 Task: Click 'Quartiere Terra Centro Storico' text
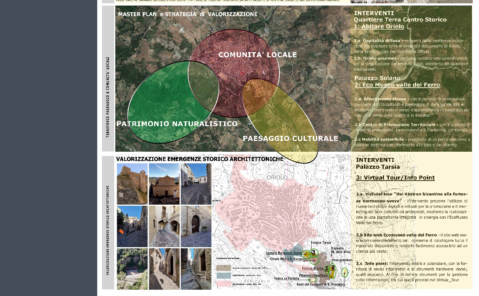click(400, 20)
